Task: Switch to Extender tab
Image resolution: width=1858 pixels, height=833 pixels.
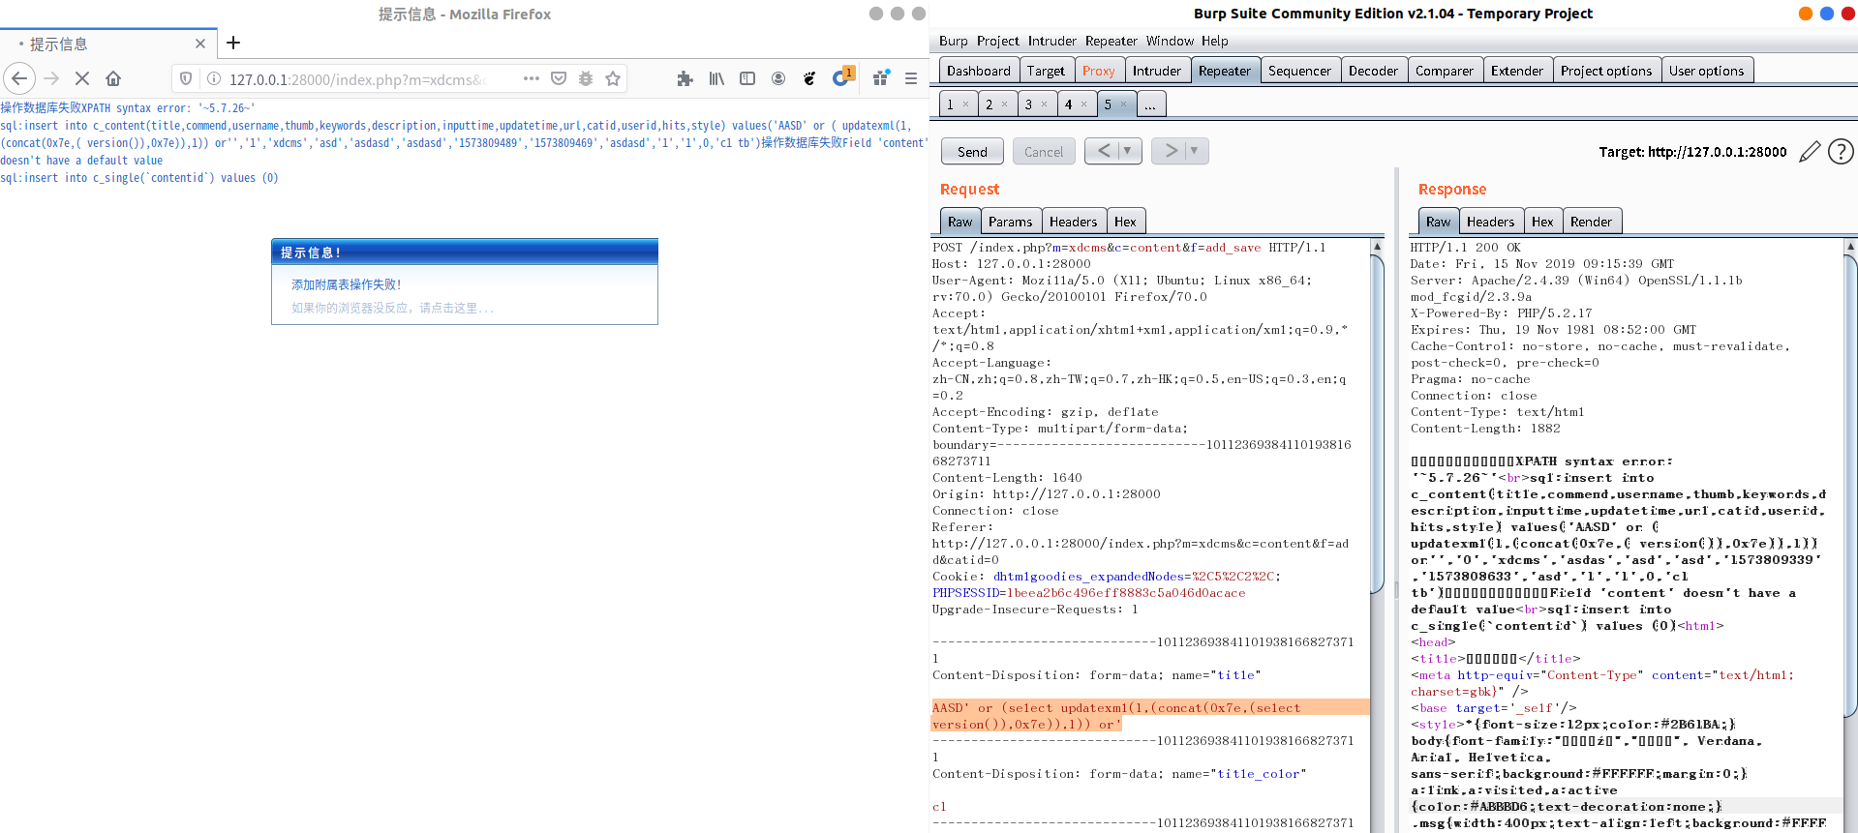Action: [x=1516, y=71]
